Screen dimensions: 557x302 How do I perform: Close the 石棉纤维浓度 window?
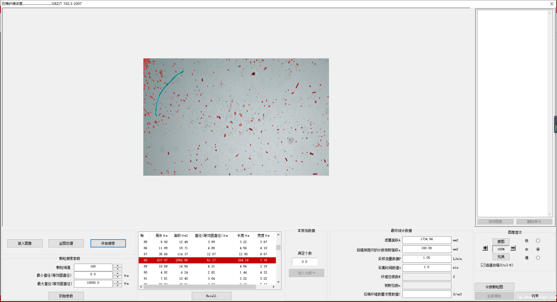coord(551,4)
